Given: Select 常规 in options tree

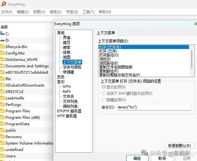Looking at the screenshot, I should [61, 33].
